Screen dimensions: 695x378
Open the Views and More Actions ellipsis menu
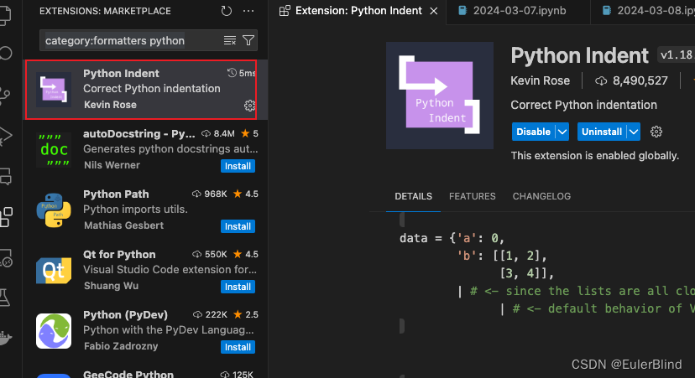coord(248,11)
